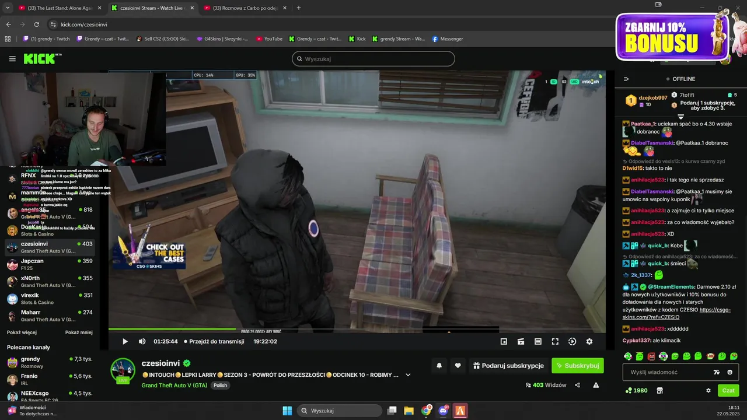Image resolution: width=747 pixels, height=420 pixels.
Task: Open G4Skins Skrzynki bookmark
Action: [222, 39]
